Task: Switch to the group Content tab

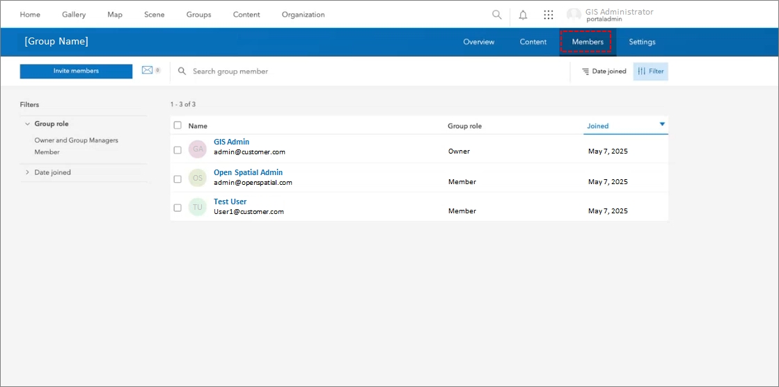Action: [533, 42]
